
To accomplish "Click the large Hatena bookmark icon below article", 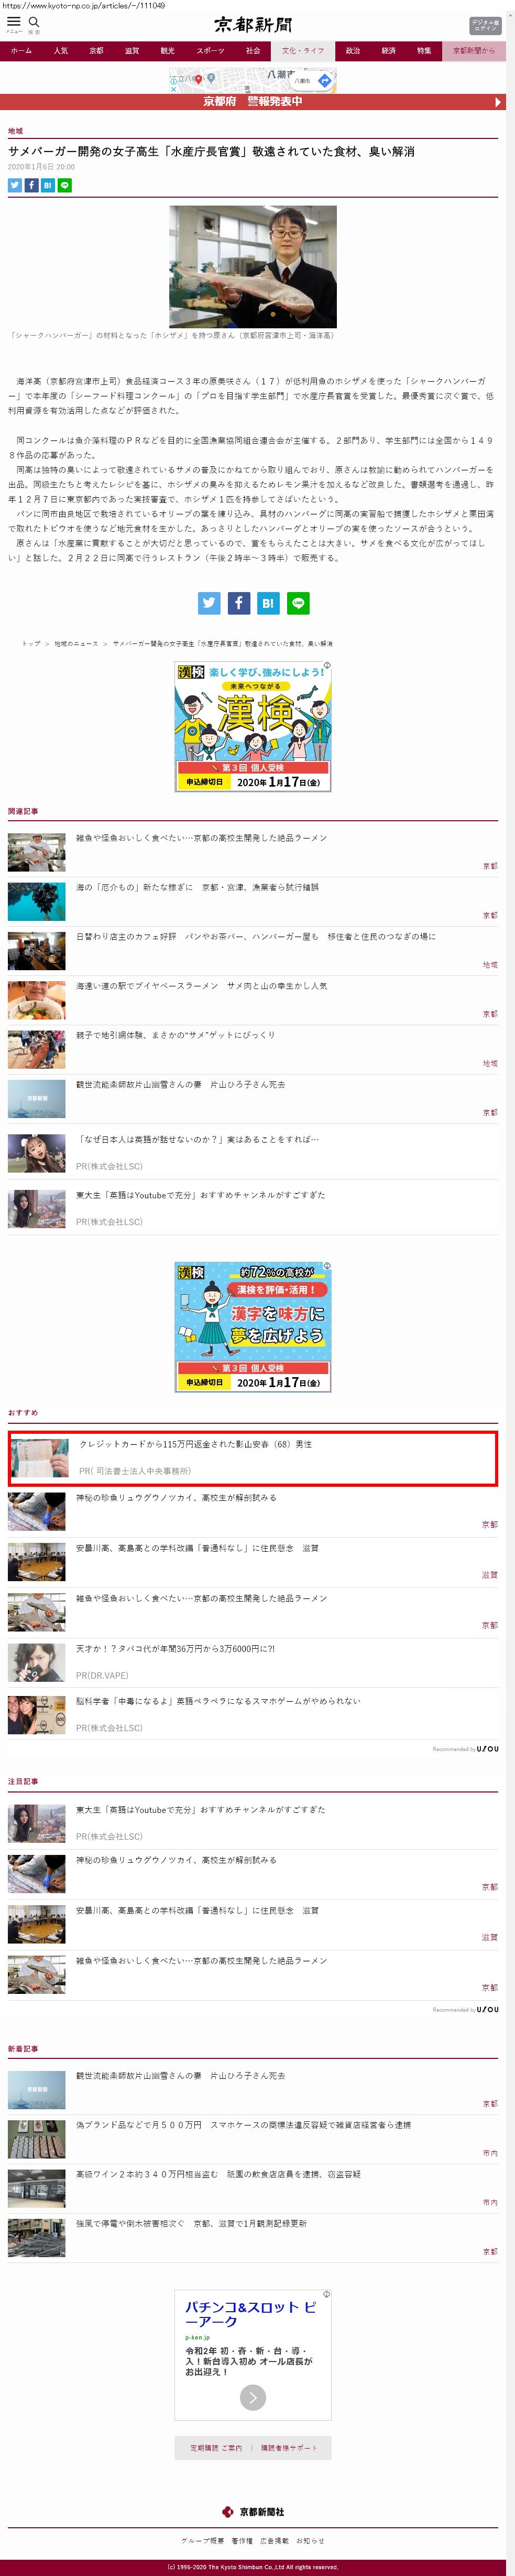I will (268, 603).
